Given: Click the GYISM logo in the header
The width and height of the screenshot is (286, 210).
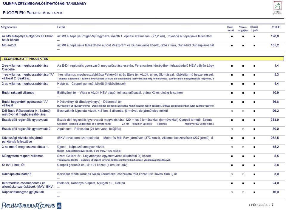Looking at the screenshot, I should 277,8.
